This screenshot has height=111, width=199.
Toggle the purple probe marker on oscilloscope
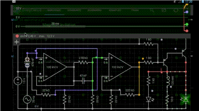[187, 12]
